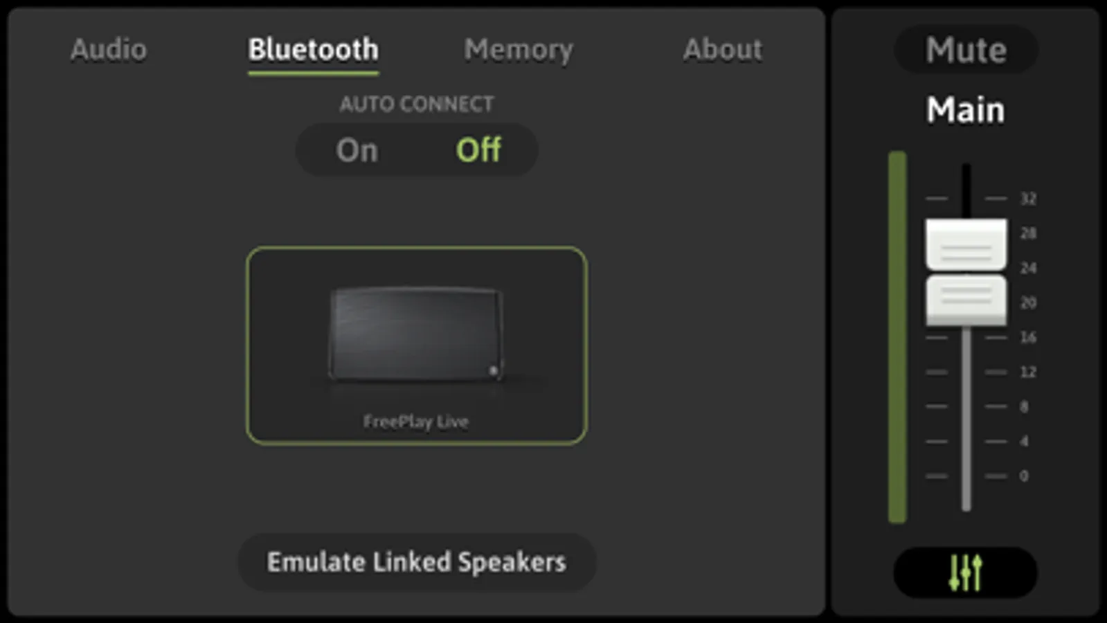
Task: Turn Auto Connect On
Action: pos(357,150)
